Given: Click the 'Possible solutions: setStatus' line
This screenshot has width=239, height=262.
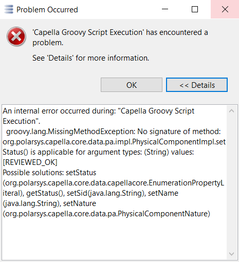Looking at the screenshot, I should [x=49, y=173].
